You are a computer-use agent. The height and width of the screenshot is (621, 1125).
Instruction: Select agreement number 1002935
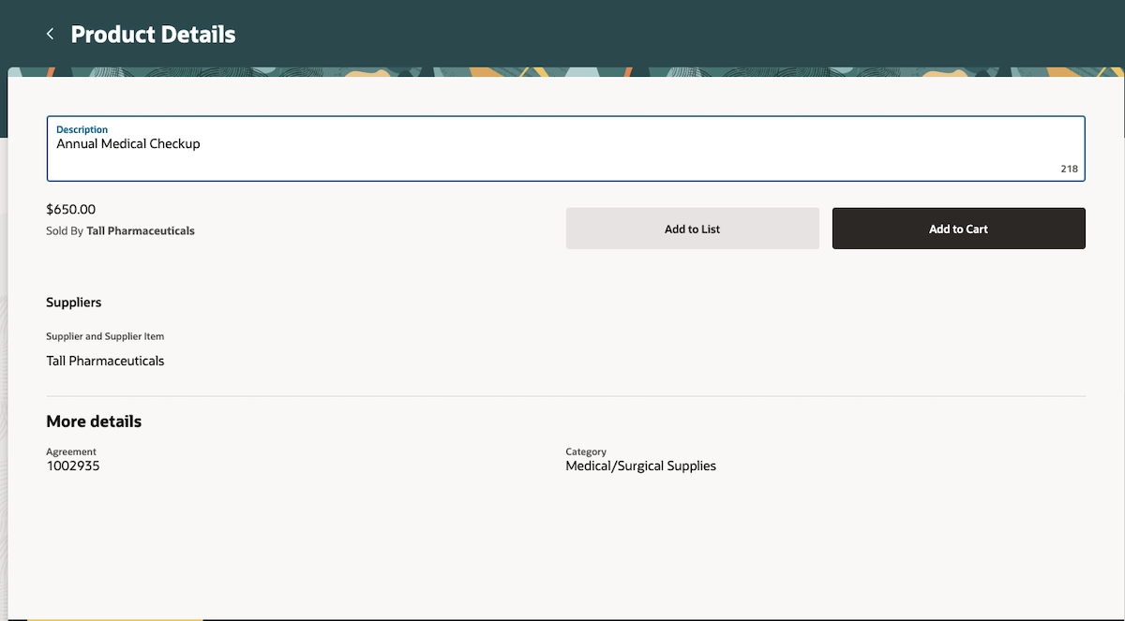point(73,466)
